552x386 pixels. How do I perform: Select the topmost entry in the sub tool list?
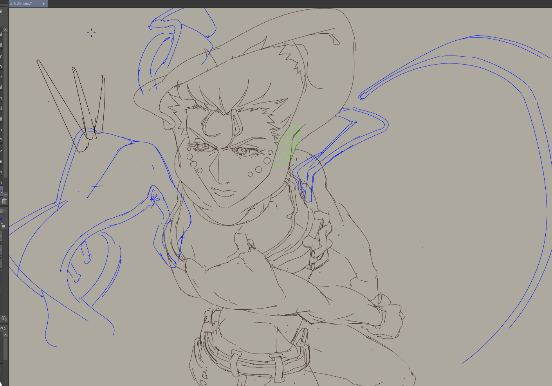(1, 34)
